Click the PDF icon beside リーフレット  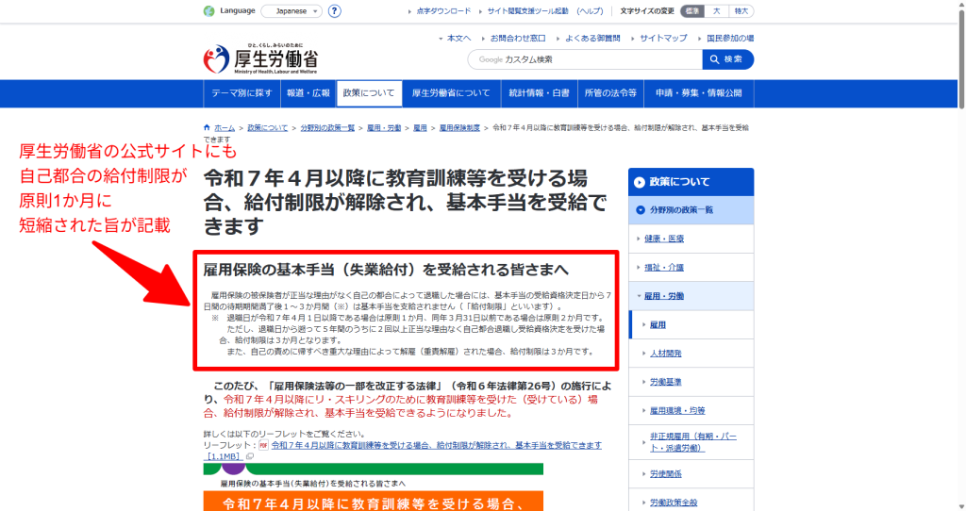(263, 445)
